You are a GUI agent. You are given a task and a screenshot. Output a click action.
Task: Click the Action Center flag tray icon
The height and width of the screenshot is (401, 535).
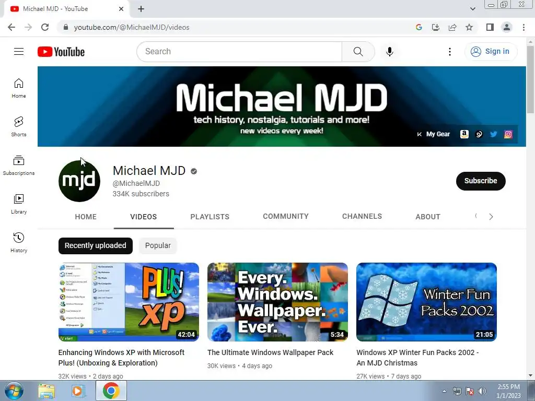470,391
